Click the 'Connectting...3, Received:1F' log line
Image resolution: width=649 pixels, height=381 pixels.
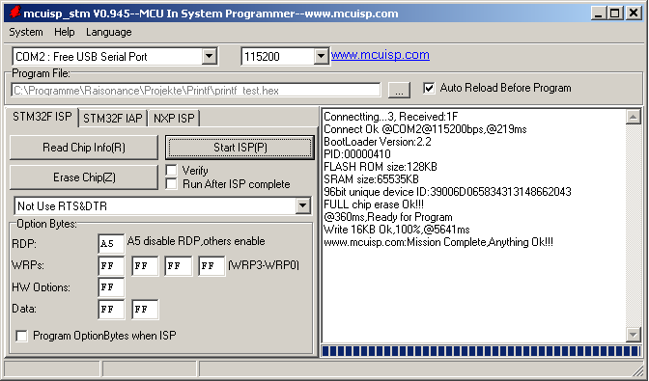point(390,117)
